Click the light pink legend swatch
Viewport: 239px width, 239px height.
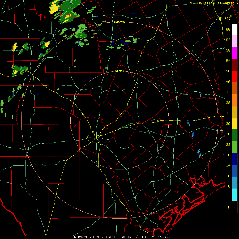234,41
